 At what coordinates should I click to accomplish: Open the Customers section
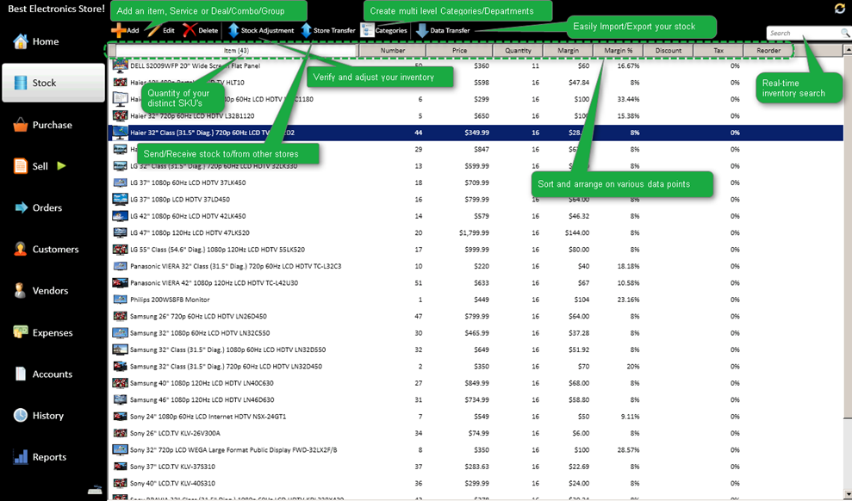54,250
